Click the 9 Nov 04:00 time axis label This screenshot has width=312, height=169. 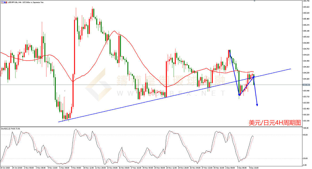click(x=75, y=168)
